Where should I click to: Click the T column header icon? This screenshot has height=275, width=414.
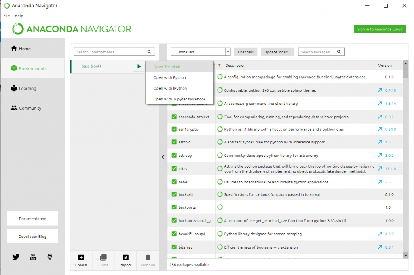tap(219, 65)
